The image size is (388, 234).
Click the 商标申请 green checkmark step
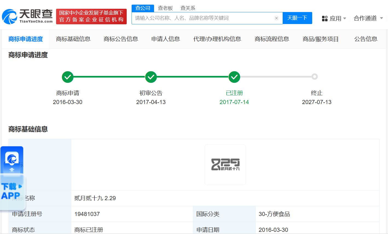(x=68, y=77)
